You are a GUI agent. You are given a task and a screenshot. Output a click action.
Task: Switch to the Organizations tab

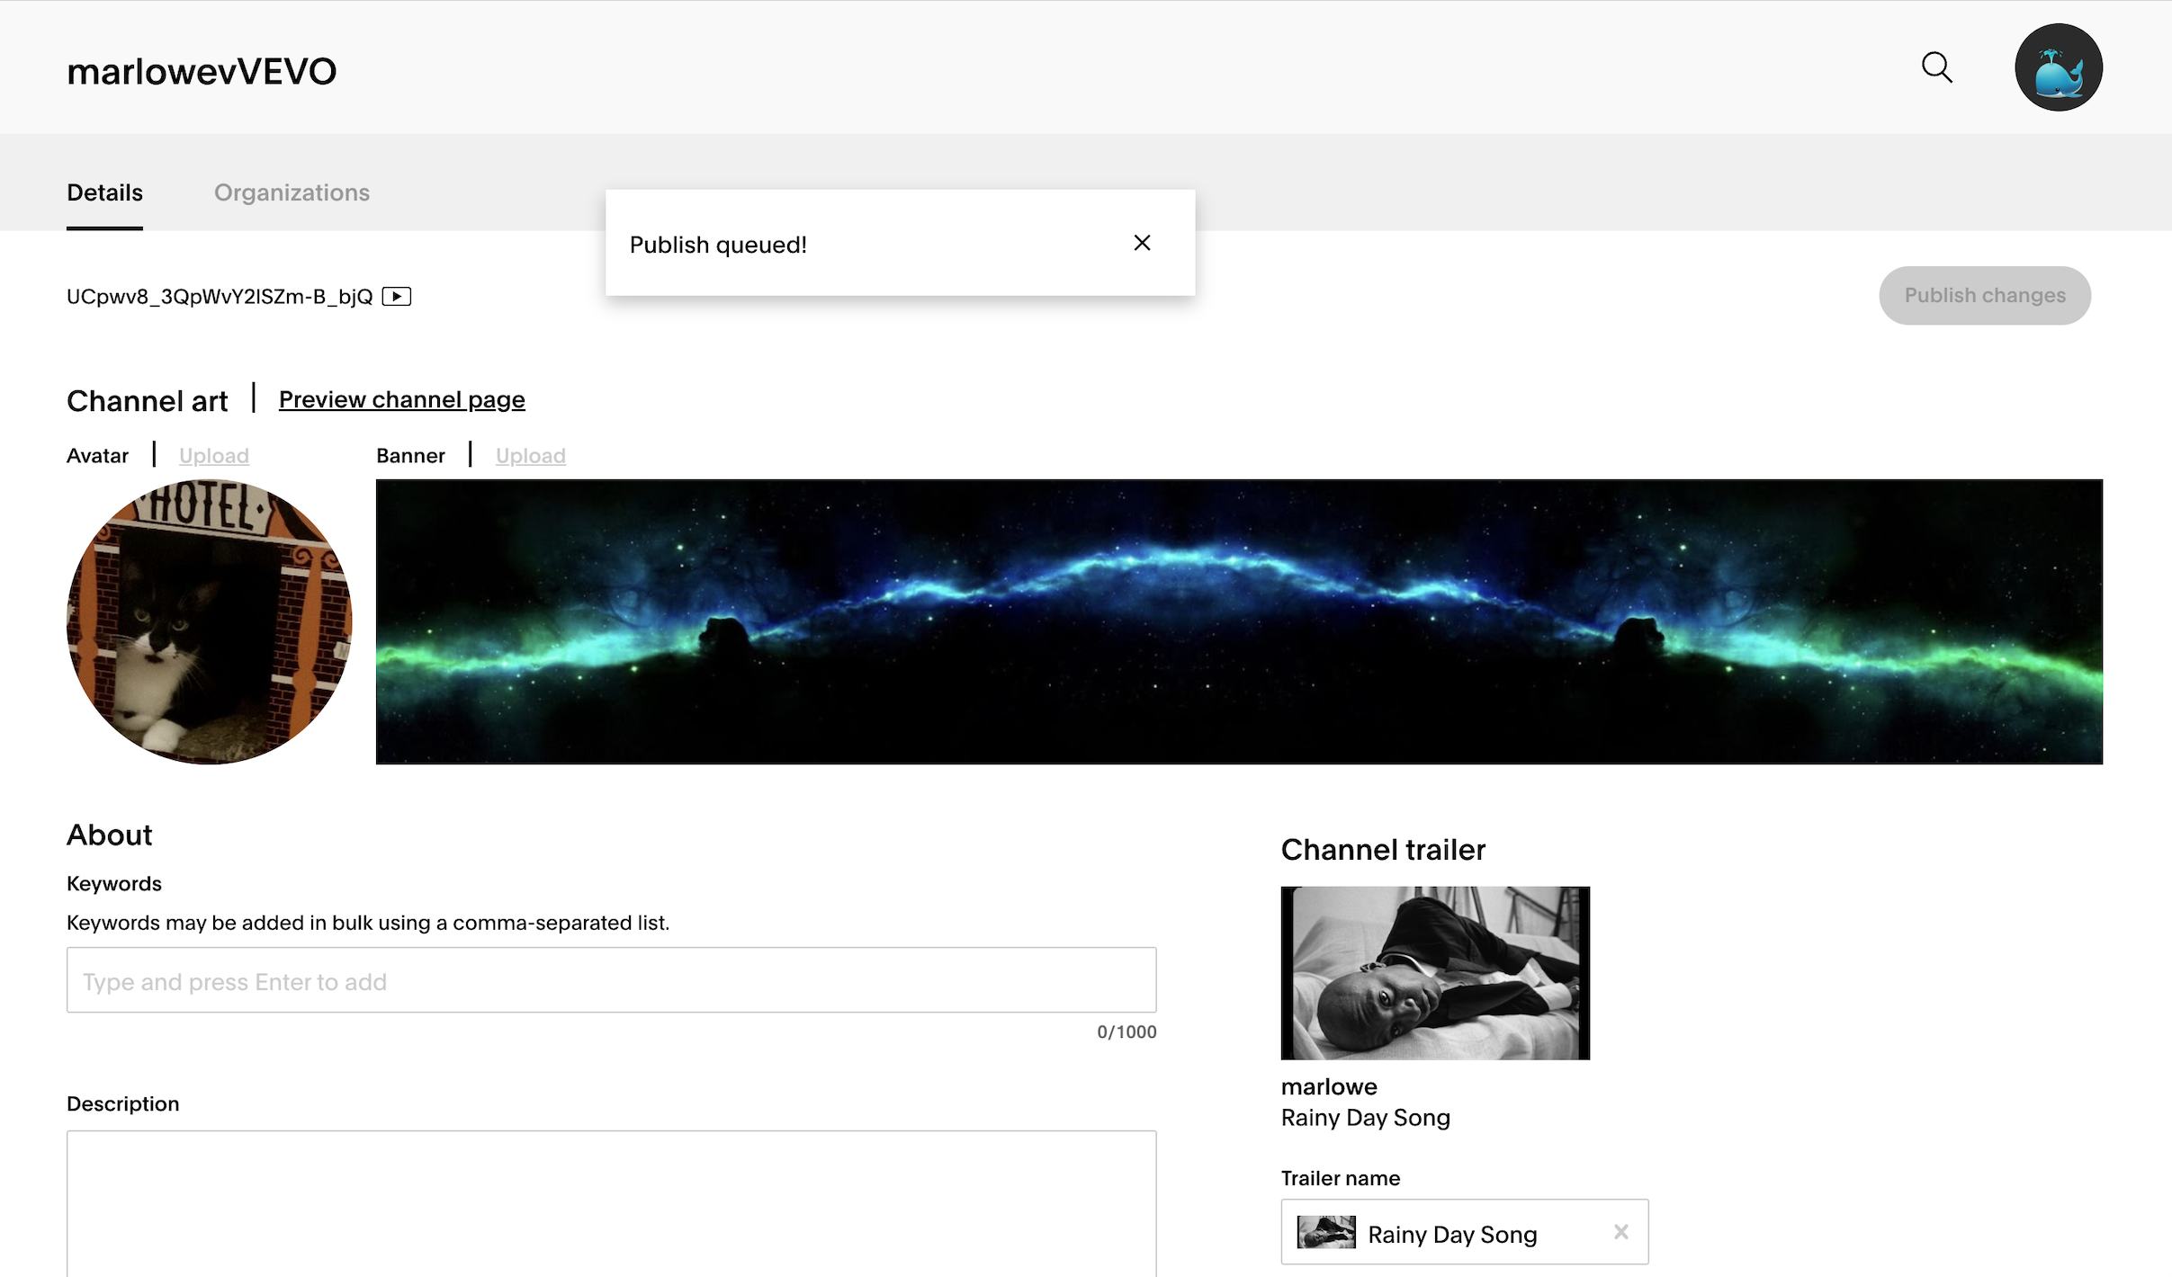pyautogui.click(x=292, y=192)
